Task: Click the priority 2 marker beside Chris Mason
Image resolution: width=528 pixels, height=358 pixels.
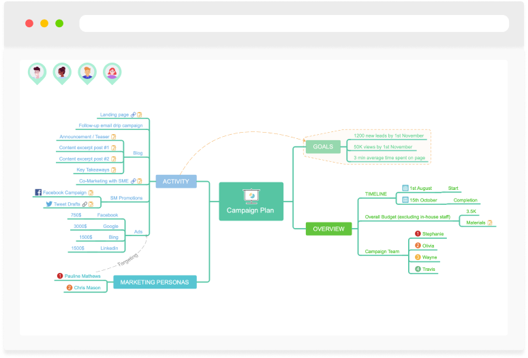Action: (69, 288)
